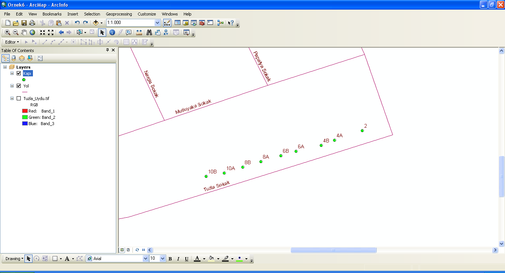Print the map using printer icon
The image size is (505, 273).
pyautogui.click(x=32, y=23)
